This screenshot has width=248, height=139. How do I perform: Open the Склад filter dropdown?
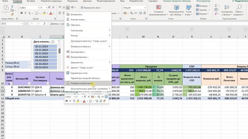coord(29,67)
